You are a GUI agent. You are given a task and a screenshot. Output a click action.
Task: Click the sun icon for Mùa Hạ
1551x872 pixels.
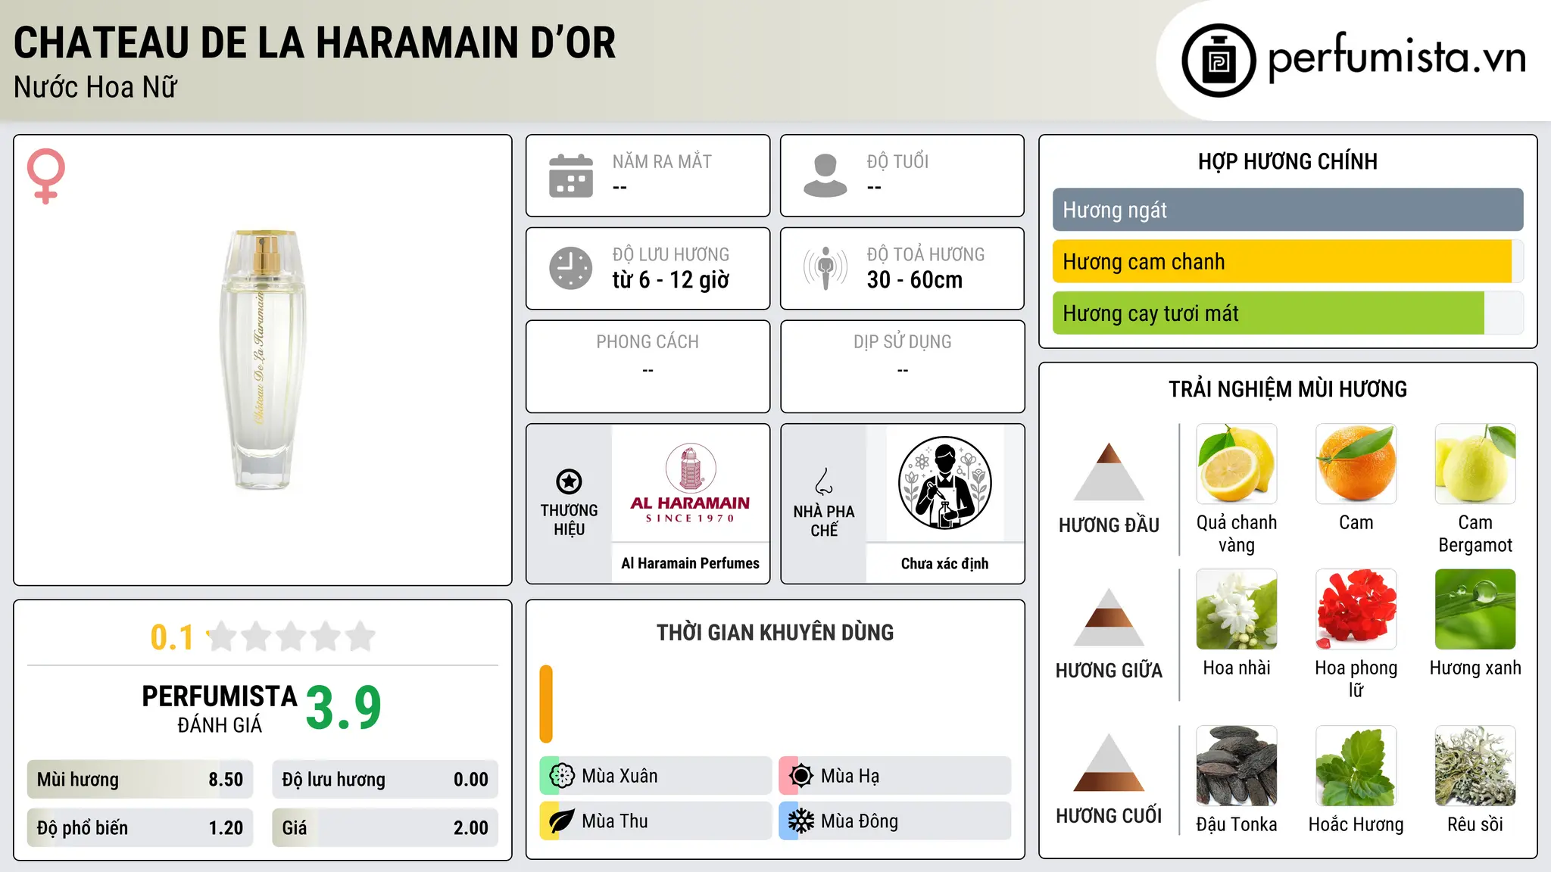(x=801, y=776)
